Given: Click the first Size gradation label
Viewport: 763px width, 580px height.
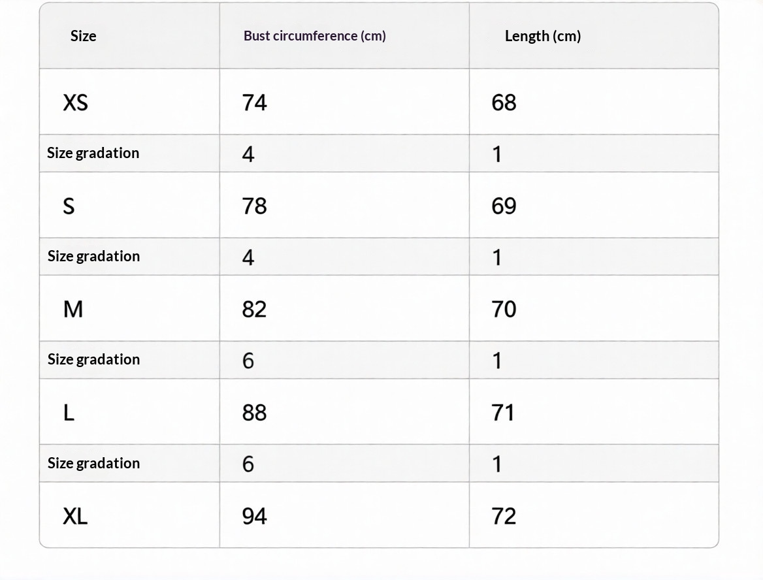Looking at the screenshot, I should [x=93, y=153].
